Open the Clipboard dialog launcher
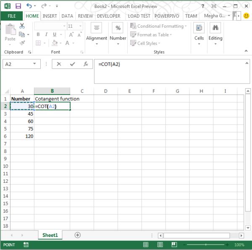Viewport: 252px width, 250px height. coord(29,52)
